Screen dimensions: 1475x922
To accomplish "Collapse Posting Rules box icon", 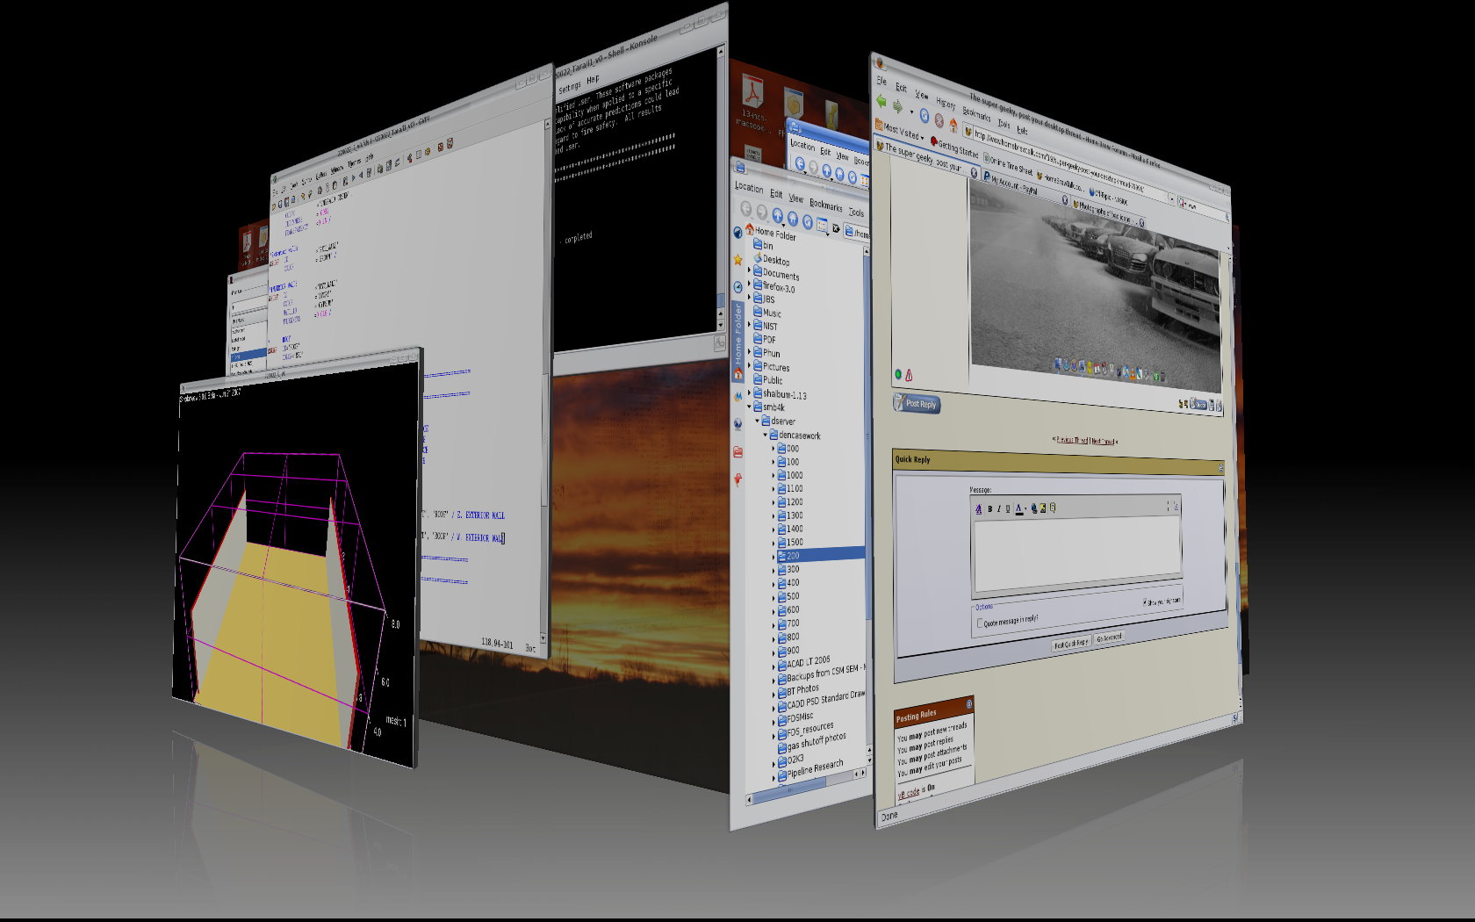I will [969, 704].
